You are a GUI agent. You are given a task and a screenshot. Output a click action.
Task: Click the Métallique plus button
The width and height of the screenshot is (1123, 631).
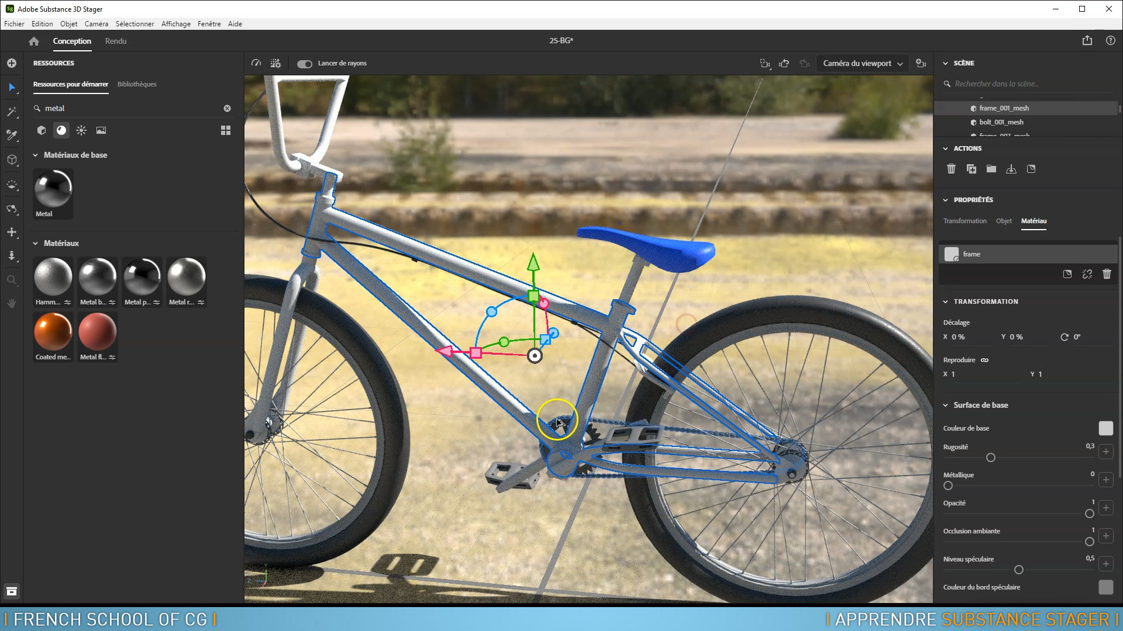[1105, 480]
